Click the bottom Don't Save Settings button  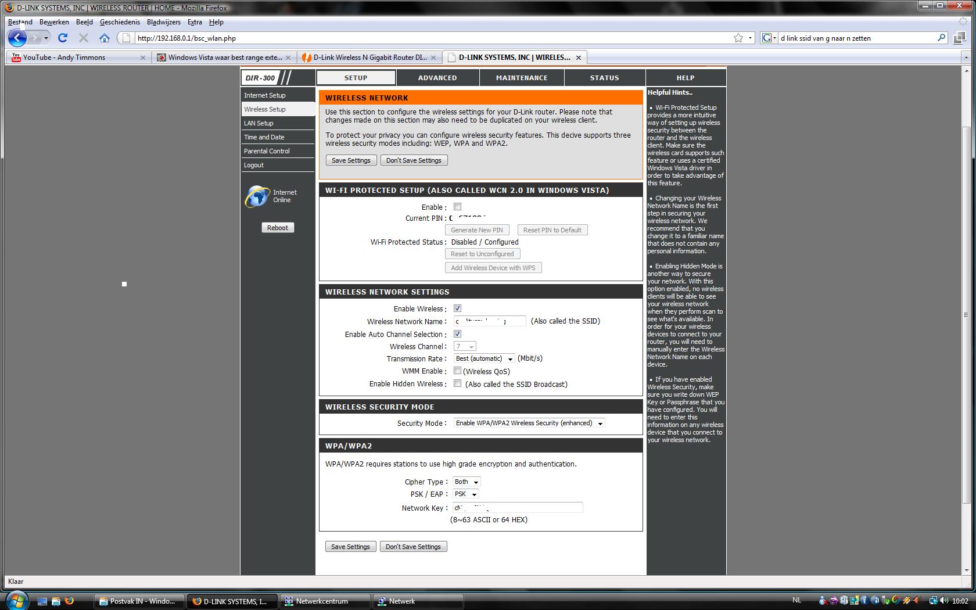click(x=413, y=547)
